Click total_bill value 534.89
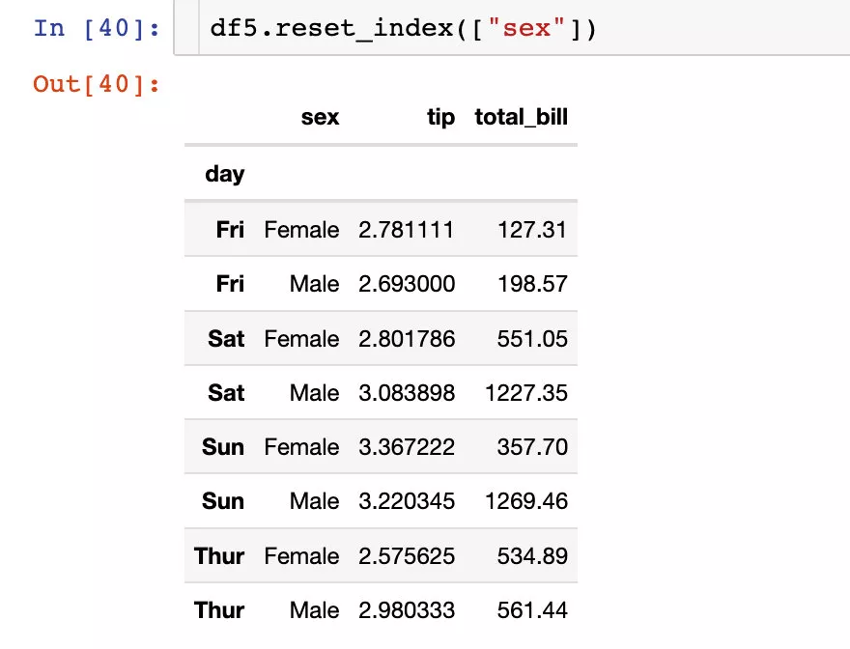 [x=532, y=555]
